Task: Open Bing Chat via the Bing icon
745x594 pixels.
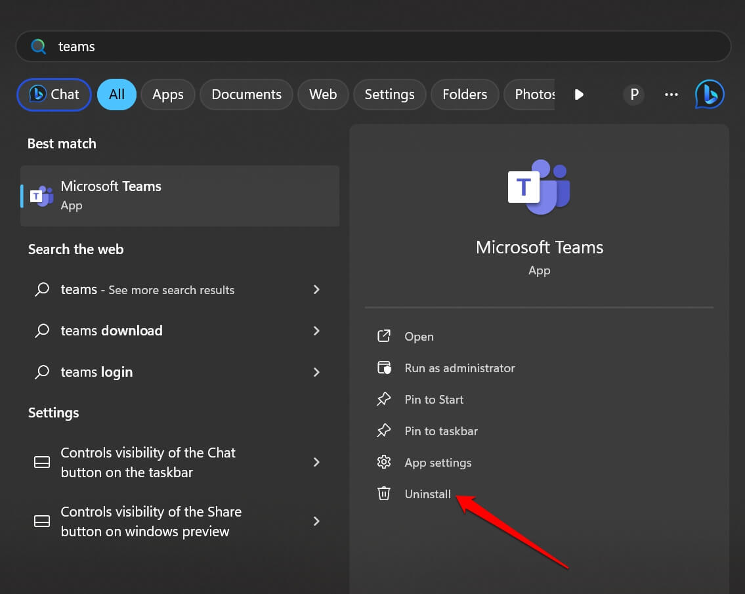Action: point(710,94)
